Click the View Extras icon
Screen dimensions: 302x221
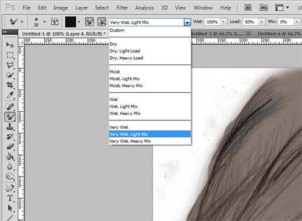coord(279,8)
